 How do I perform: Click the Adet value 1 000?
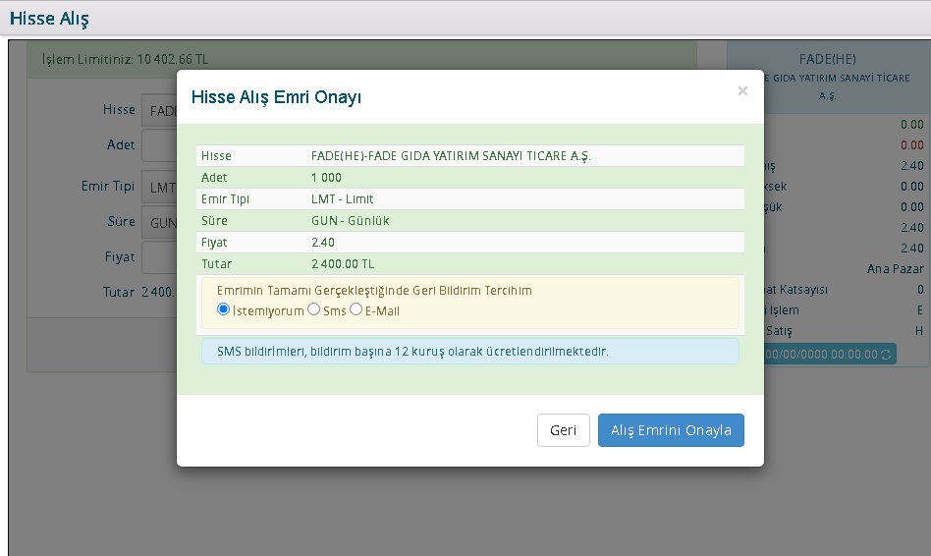tap(326, 178)
